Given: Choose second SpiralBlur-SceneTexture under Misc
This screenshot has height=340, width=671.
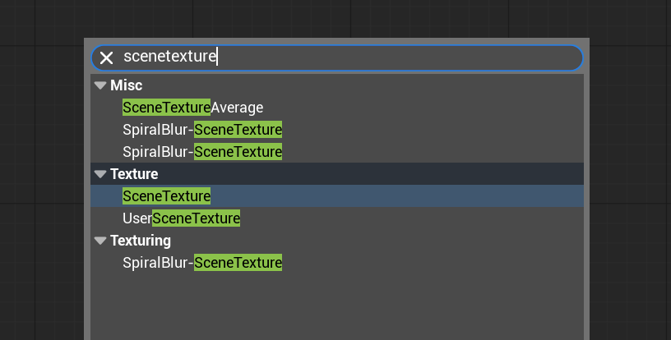Looking at the screenshot, I should (202, 152).
